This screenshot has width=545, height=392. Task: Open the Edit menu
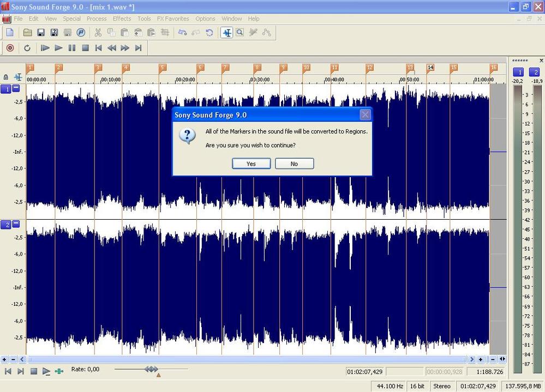[x=33, y=19]
